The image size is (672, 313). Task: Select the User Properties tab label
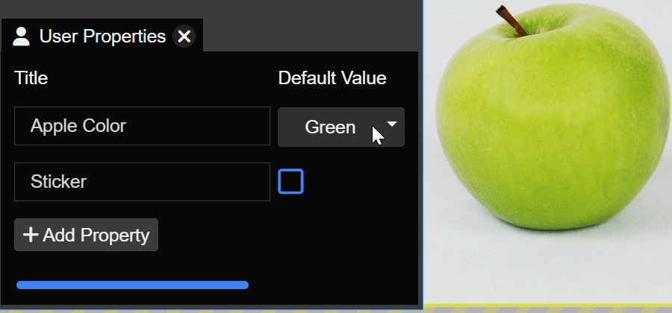[x=102, y=37]
